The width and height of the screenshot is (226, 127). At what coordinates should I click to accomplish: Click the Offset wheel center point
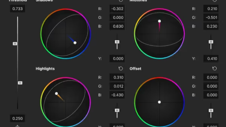159,102
